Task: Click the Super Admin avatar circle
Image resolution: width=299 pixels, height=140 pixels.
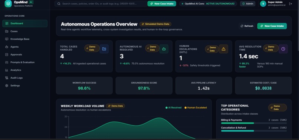Action: pos(263,4)
